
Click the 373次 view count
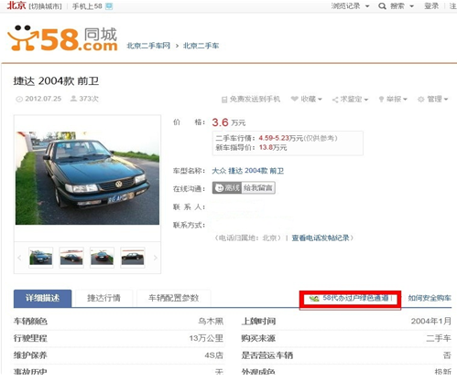pyautogui.click(x=89, y=99)
